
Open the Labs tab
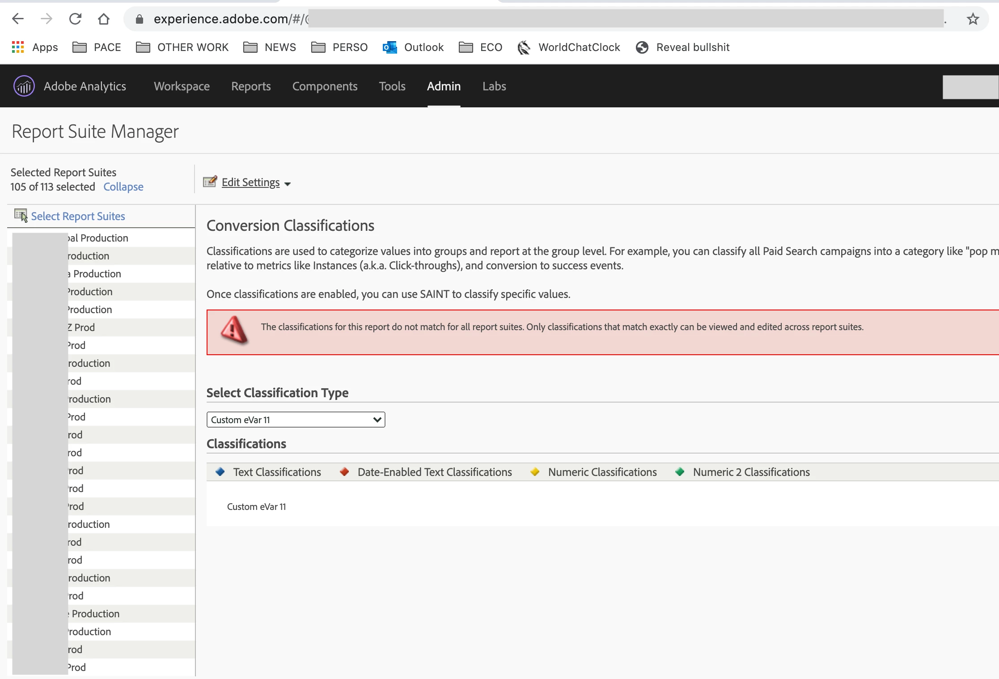494,86
